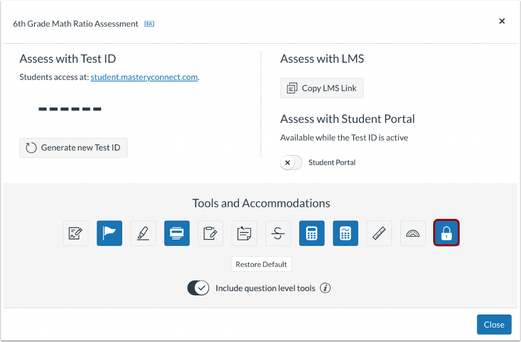The width and height of the screenshot is (521, 342).
Task: Toggle the line reader tool
Action: click(177, 233)
